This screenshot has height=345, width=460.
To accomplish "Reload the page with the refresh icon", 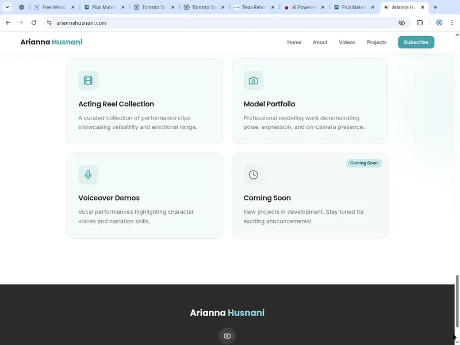I will 34,22.
